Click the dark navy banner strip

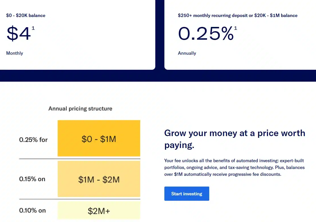(158, 76)
